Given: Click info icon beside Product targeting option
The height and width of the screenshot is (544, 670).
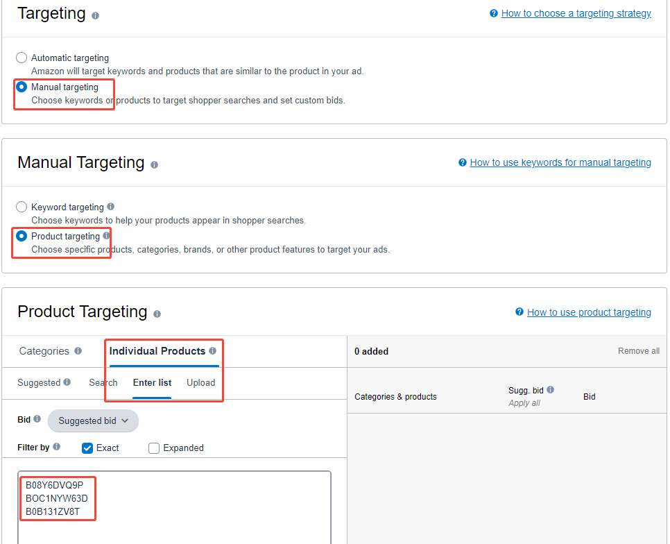Looking at the screenshot, I should (x=106, y=236).
